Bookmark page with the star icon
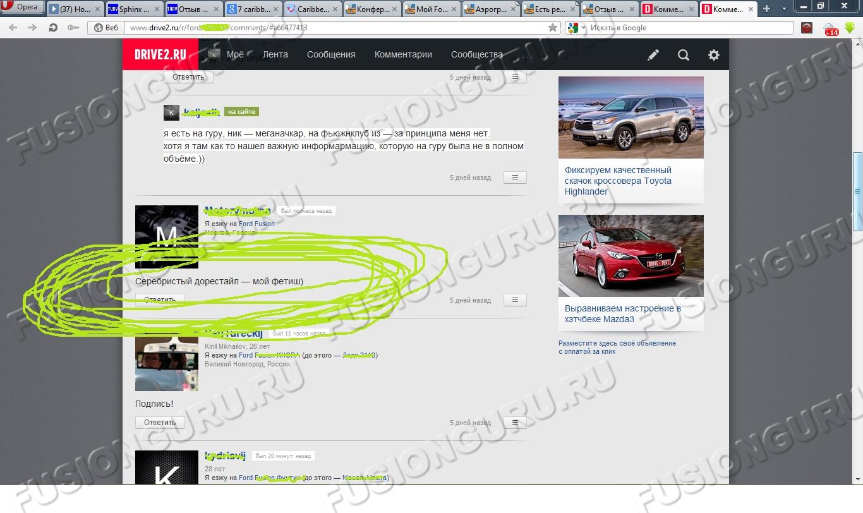863x513 pixels. click(553, 28)
